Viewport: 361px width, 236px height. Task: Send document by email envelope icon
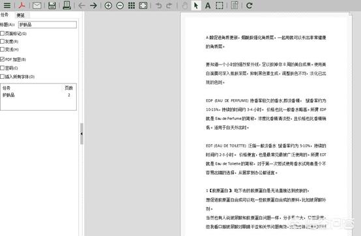37,5
